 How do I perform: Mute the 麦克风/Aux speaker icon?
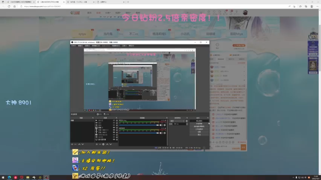click(161, 125)
